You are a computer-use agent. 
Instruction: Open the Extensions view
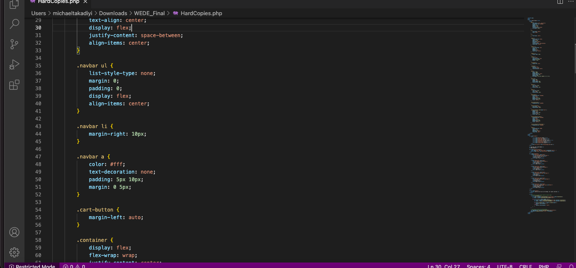point(14,85)
